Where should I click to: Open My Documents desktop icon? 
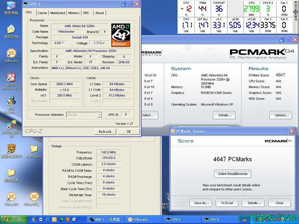click(11, 30)
